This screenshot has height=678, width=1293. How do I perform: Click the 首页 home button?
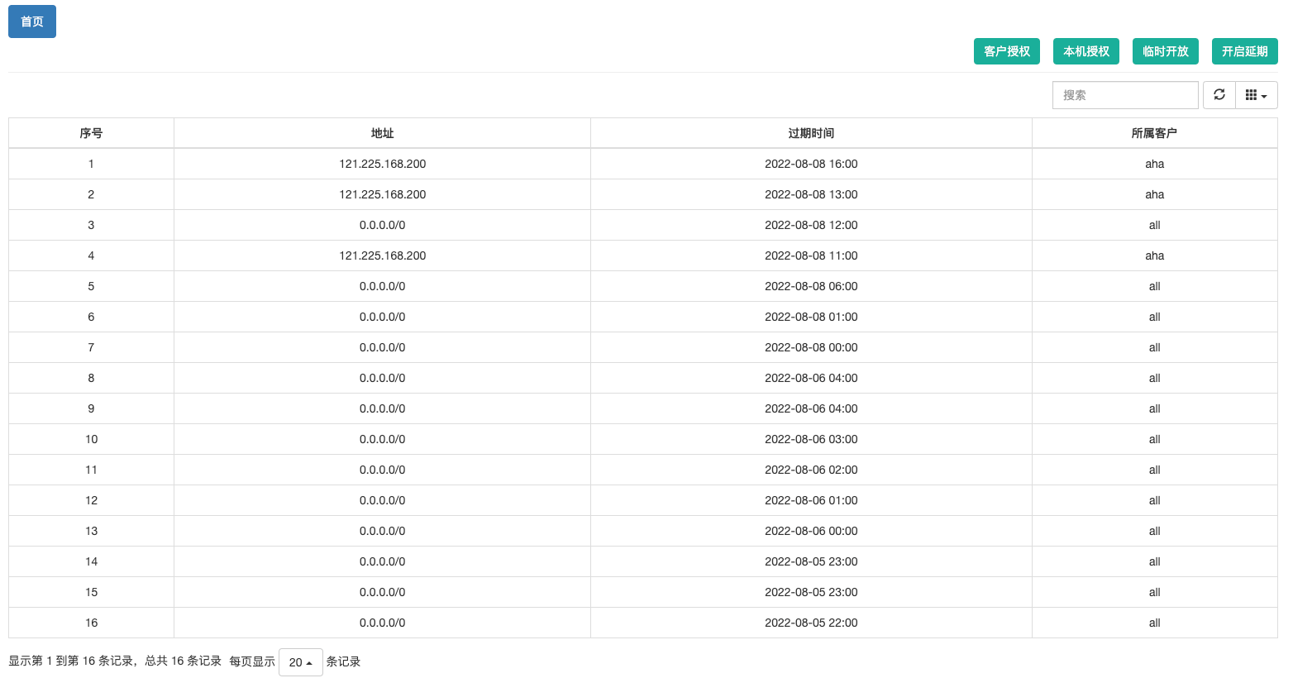(x=32, y=21)
